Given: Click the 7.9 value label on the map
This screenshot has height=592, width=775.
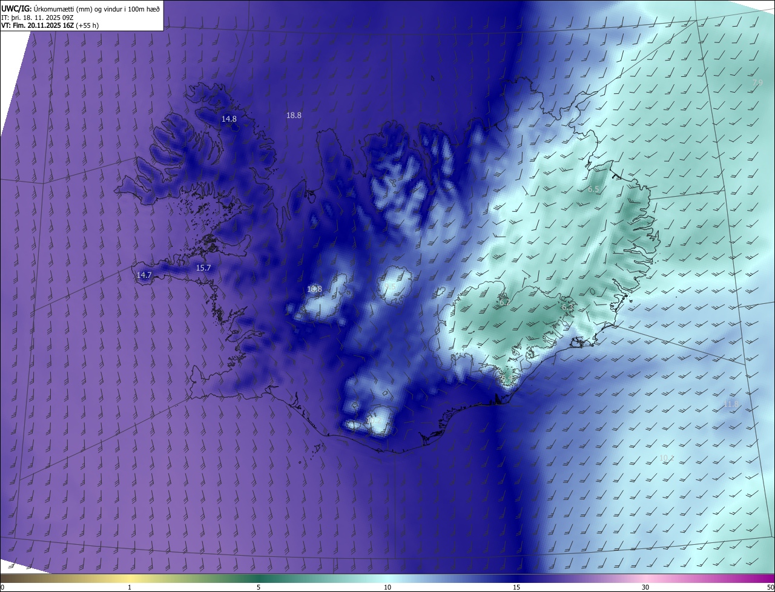Looking at the screenshot, I should (757, 83).
